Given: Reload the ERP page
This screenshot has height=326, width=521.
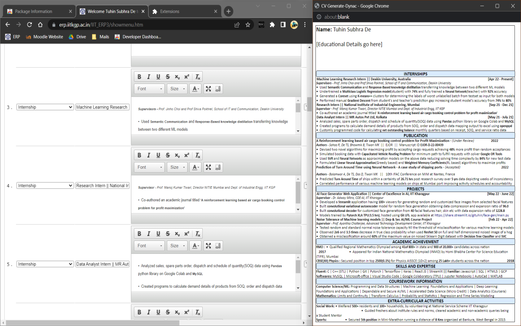Looking at the screenshot, I should pyautogui.click(x=29, y=25).
